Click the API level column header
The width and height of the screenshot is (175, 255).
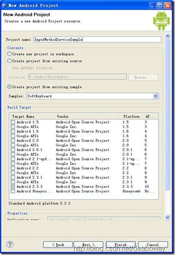[150, 116]
